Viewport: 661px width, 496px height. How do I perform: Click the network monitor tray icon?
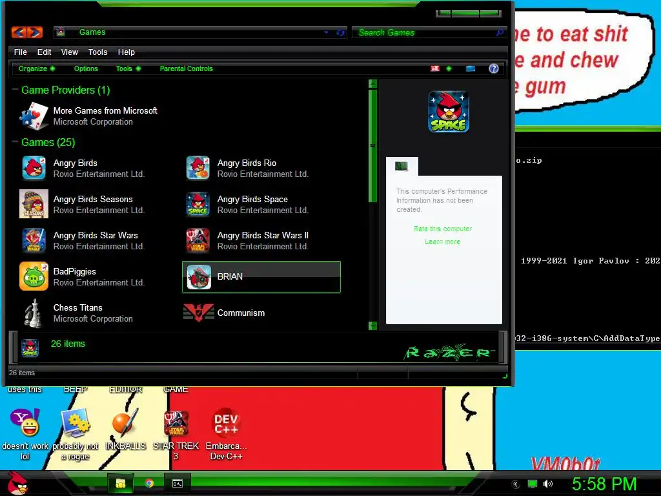pos(533,484)
